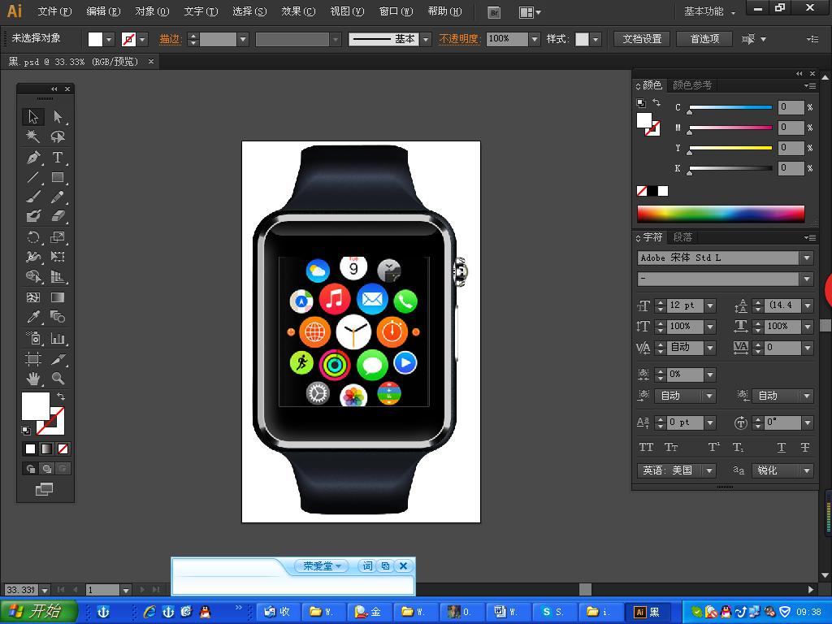Select the Selection (black arrow) tool
The image size is (832, 624).
point(32,116)
